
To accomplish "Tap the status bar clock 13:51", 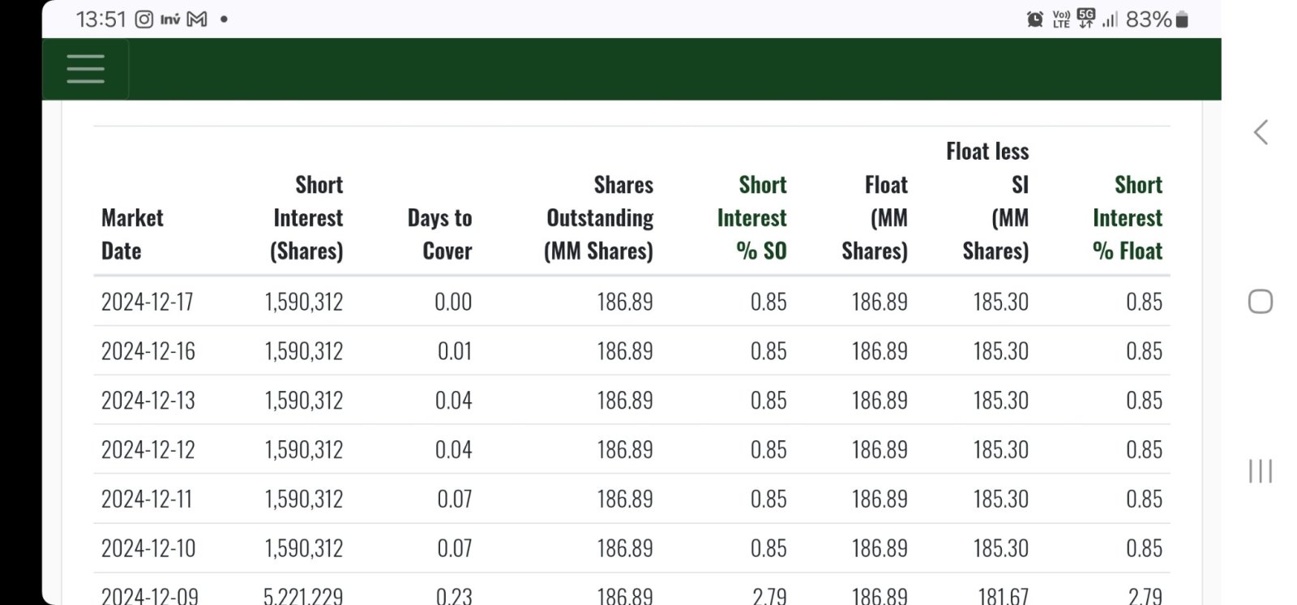I will point(101,19).
